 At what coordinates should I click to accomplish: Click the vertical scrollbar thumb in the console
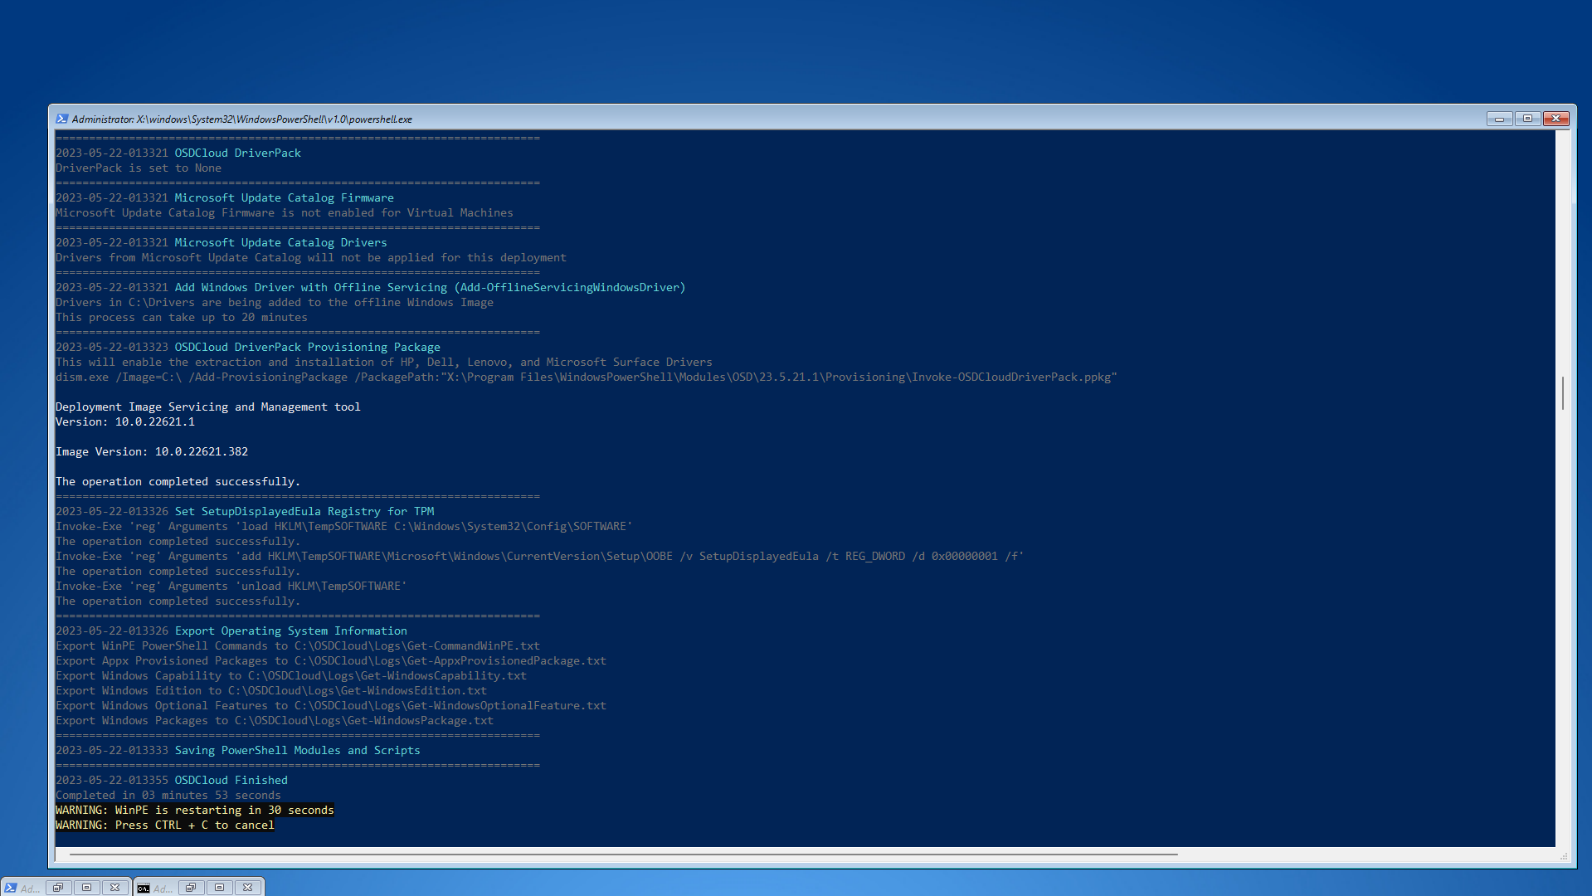click(1563, 392)
